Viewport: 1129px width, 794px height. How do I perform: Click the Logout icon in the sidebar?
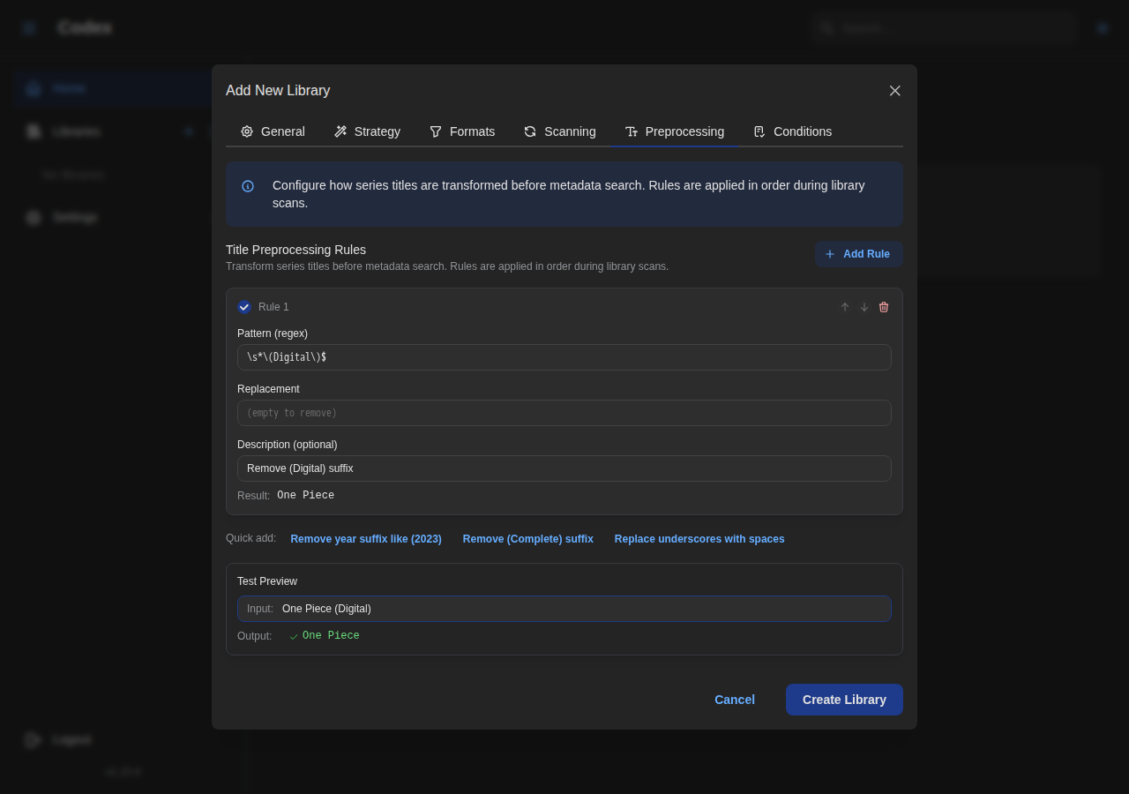click(32, 739)
